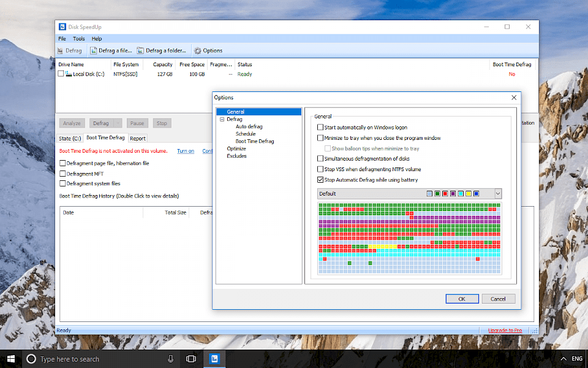
Task: Switch to the Report tab
Action: click(x=138, y=138)
